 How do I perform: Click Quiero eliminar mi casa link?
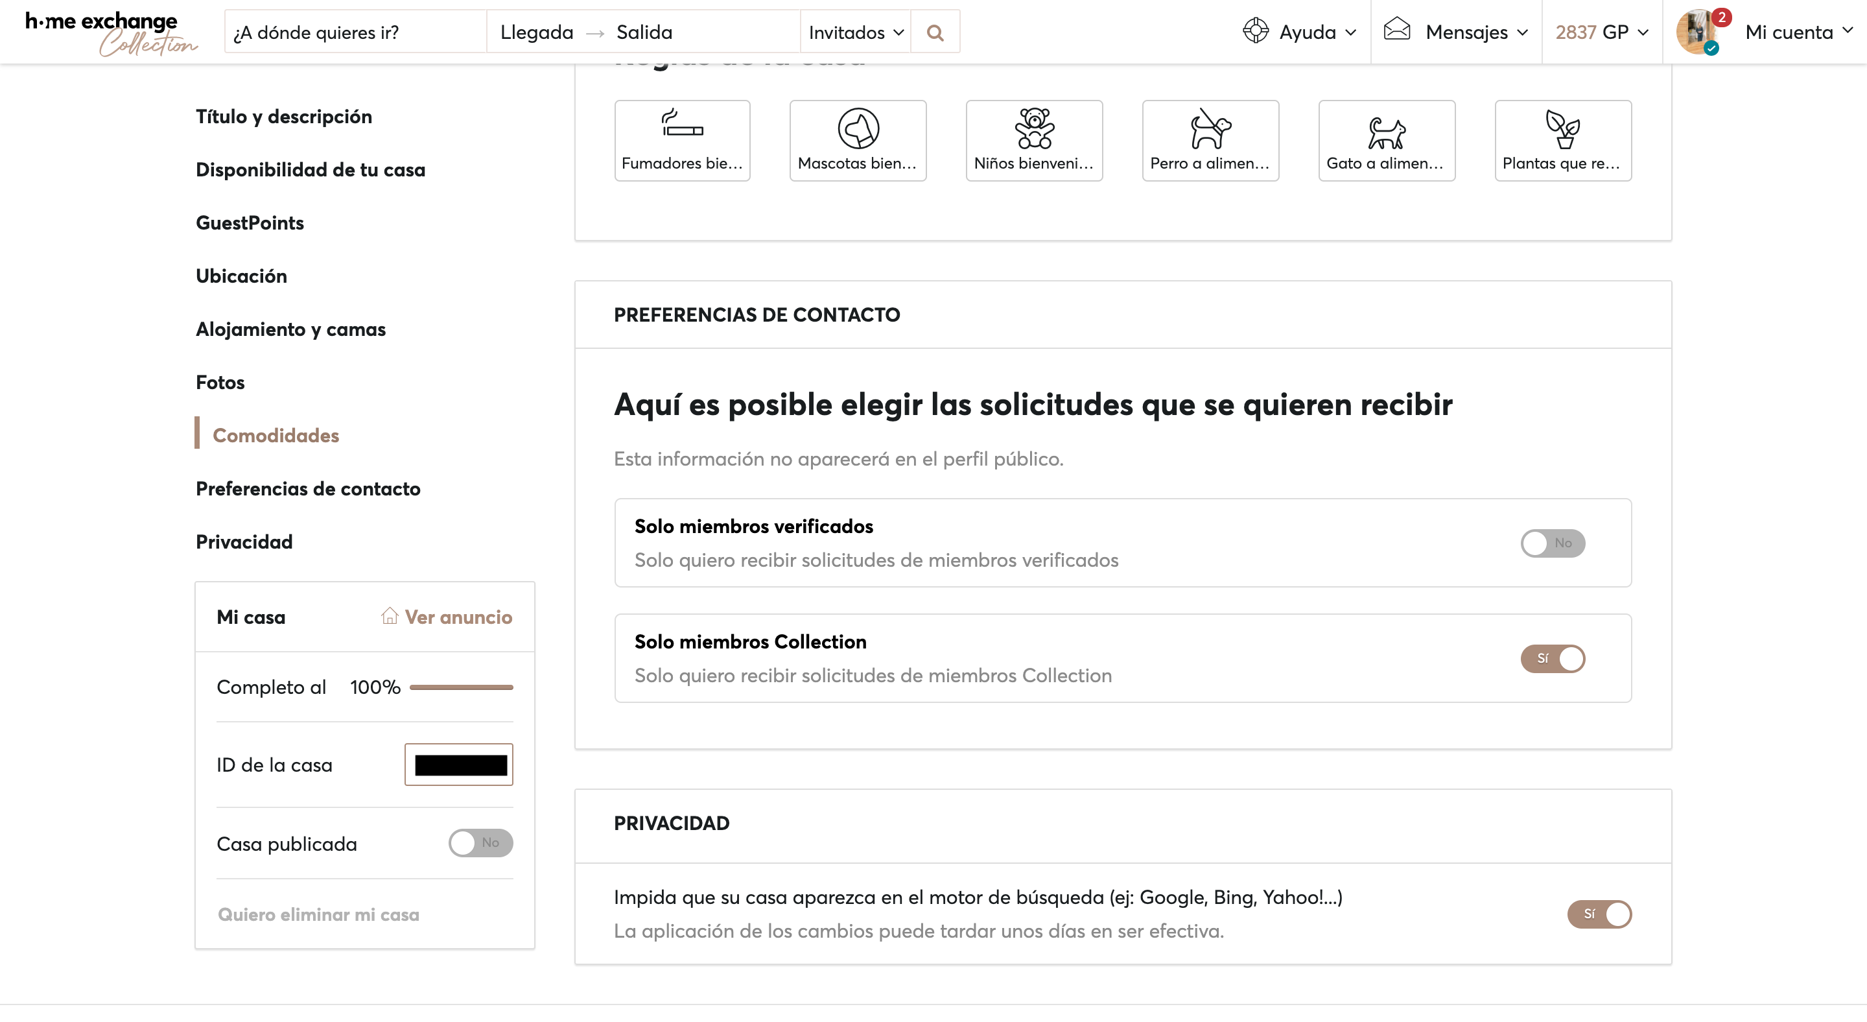[319, 915]
